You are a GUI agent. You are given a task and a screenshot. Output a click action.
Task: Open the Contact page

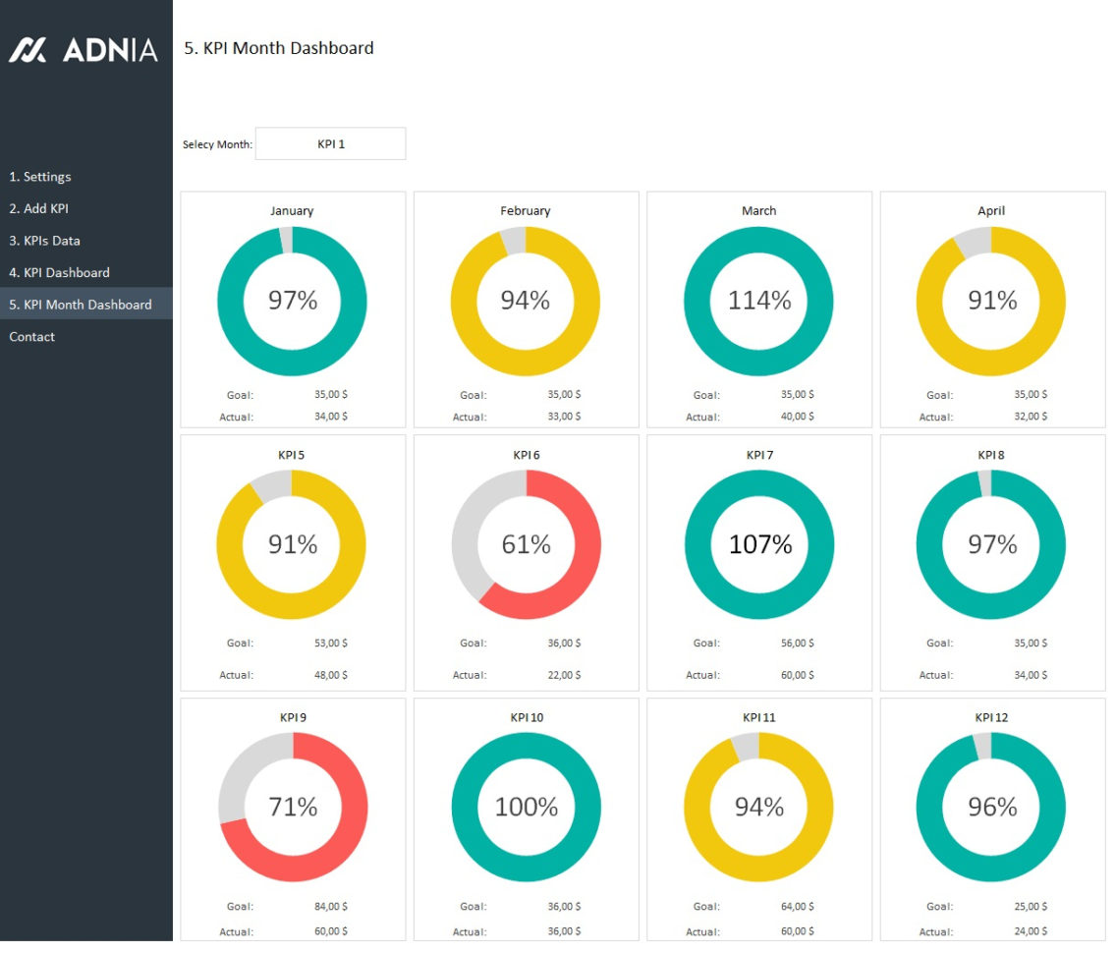(x=31, y=336)
